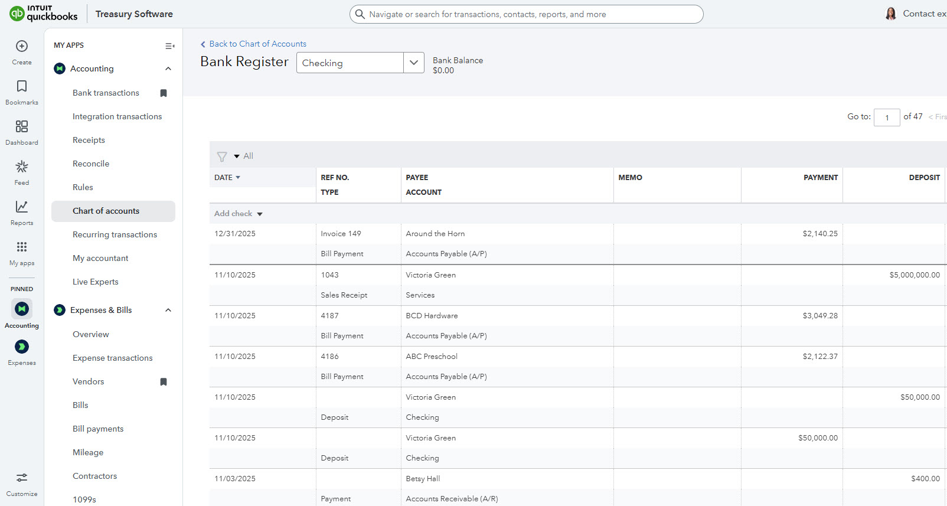Click bookmark icon beside Vendors

pos(164,381)
